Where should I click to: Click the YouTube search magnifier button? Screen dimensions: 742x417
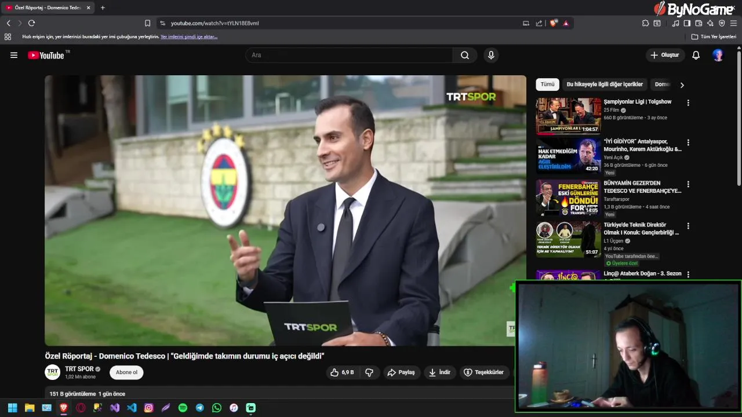(465, 55)
